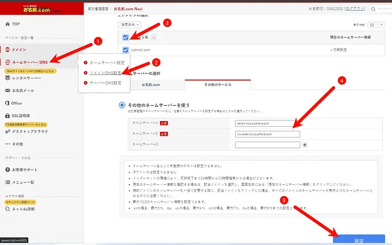Click the search magnifier icon at top right
Image resolution: width=392 pixels, height=245 pixels.
coord(373,9)
